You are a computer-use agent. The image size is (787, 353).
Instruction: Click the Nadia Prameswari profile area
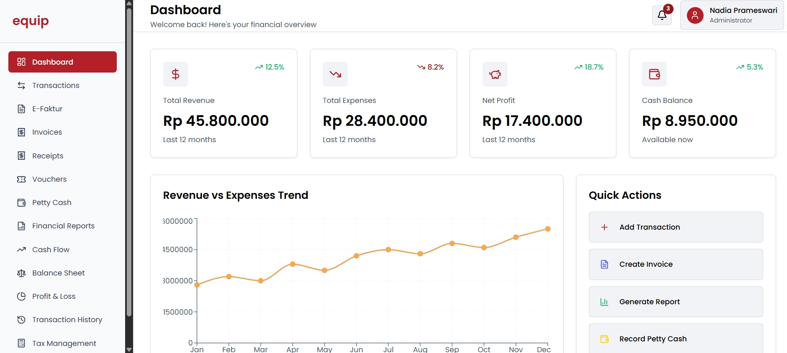(732, 15)
